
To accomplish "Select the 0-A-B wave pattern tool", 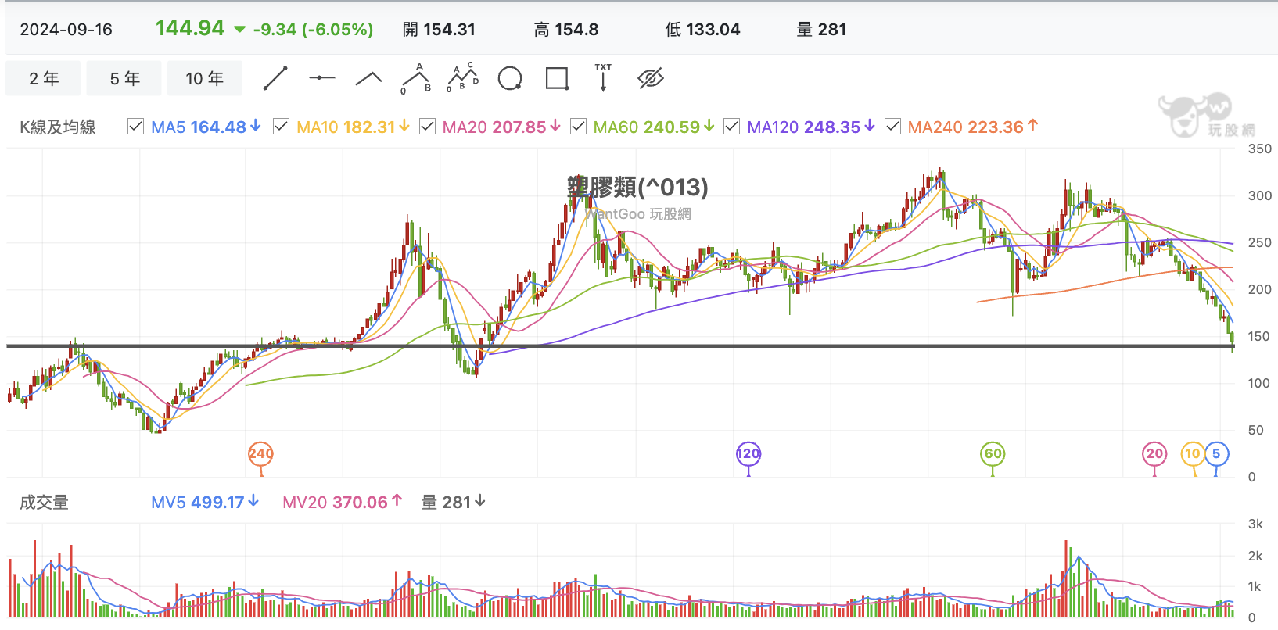I will point(416,78).
